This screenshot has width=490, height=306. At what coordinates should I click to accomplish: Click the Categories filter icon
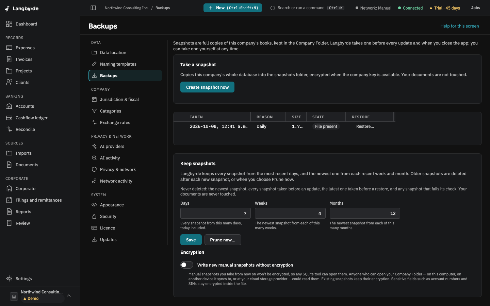click(x=94, y=111)
